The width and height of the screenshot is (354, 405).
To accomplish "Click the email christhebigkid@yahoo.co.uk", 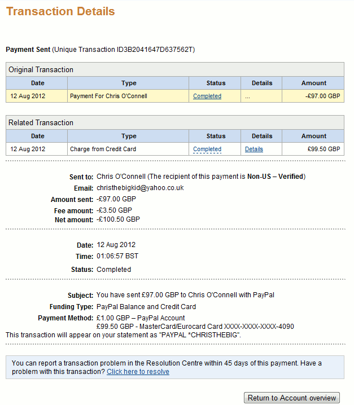I will coord(140,188).
